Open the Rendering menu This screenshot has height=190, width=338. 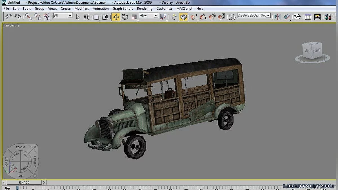pyautogui.click(x=144, y=8)
